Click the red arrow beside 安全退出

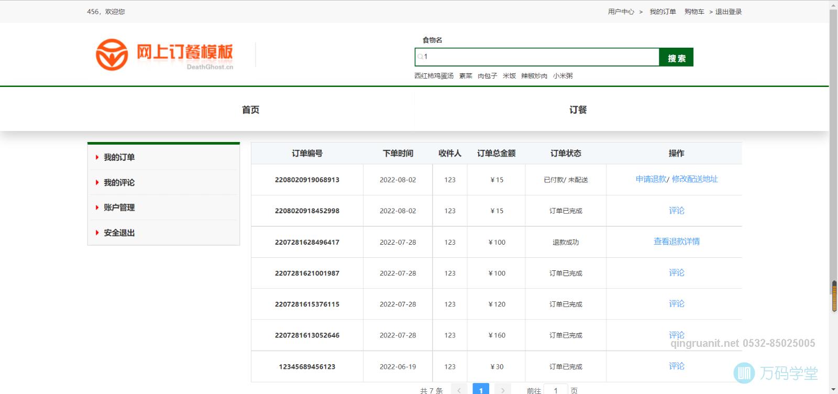click(x=97, y=233)
